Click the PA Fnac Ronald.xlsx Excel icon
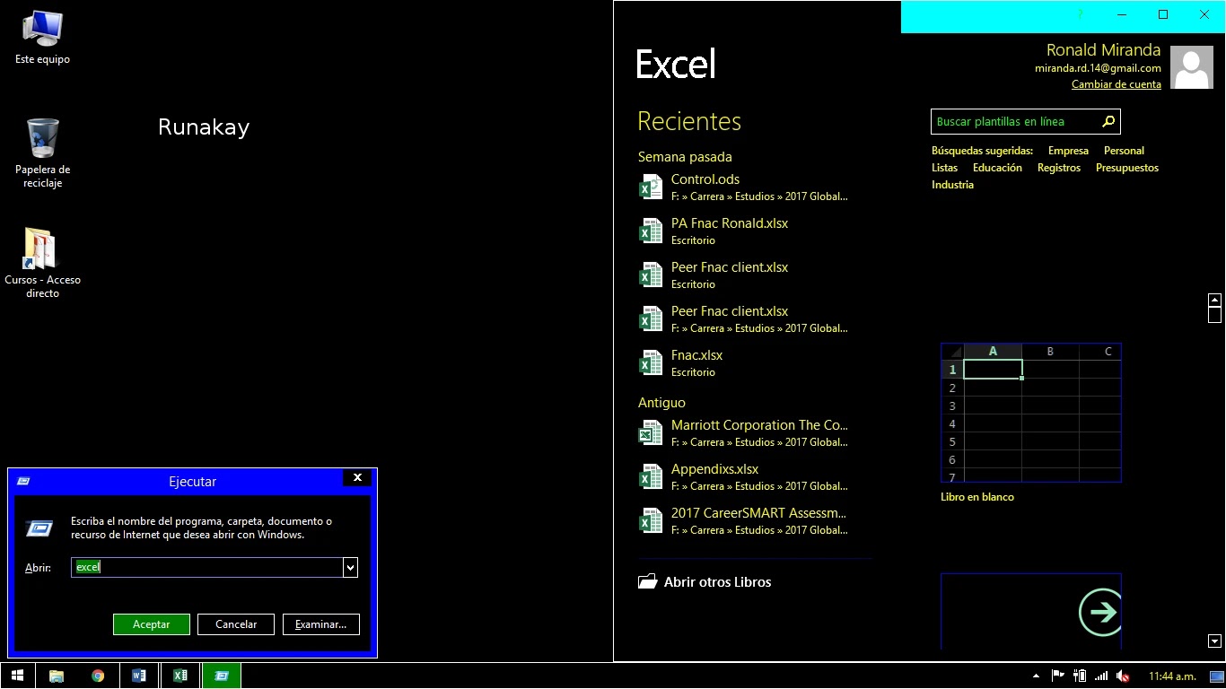 [650, 231]
